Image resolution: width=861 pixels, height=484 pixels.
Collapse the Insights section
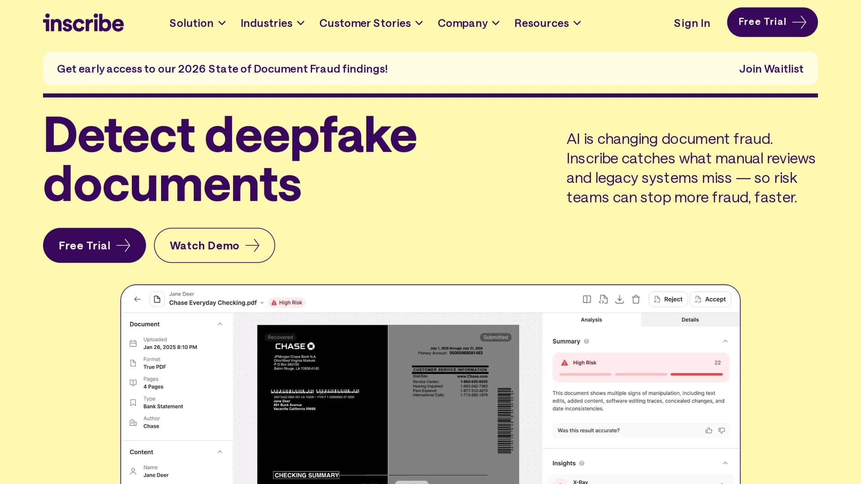click(725, 463)
